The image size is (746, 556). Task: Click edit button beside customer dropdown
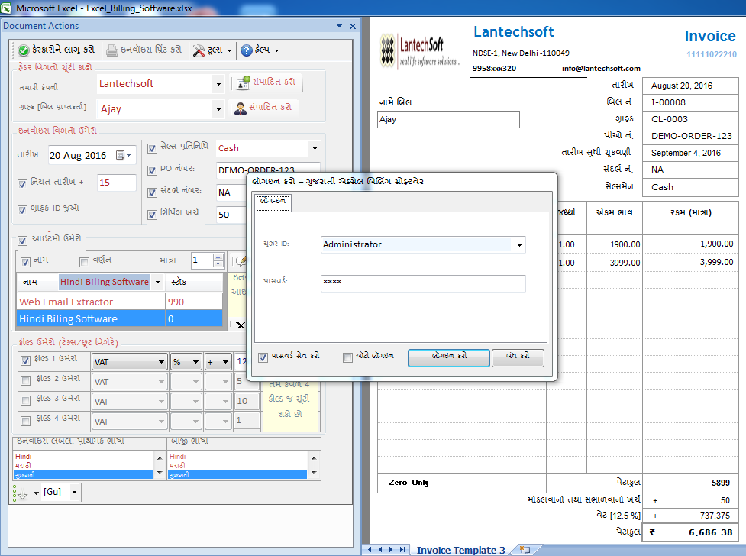pos(263,108)
